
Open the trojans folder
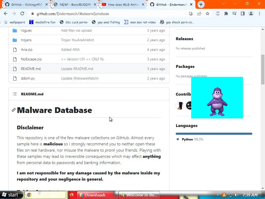(26, 40)
